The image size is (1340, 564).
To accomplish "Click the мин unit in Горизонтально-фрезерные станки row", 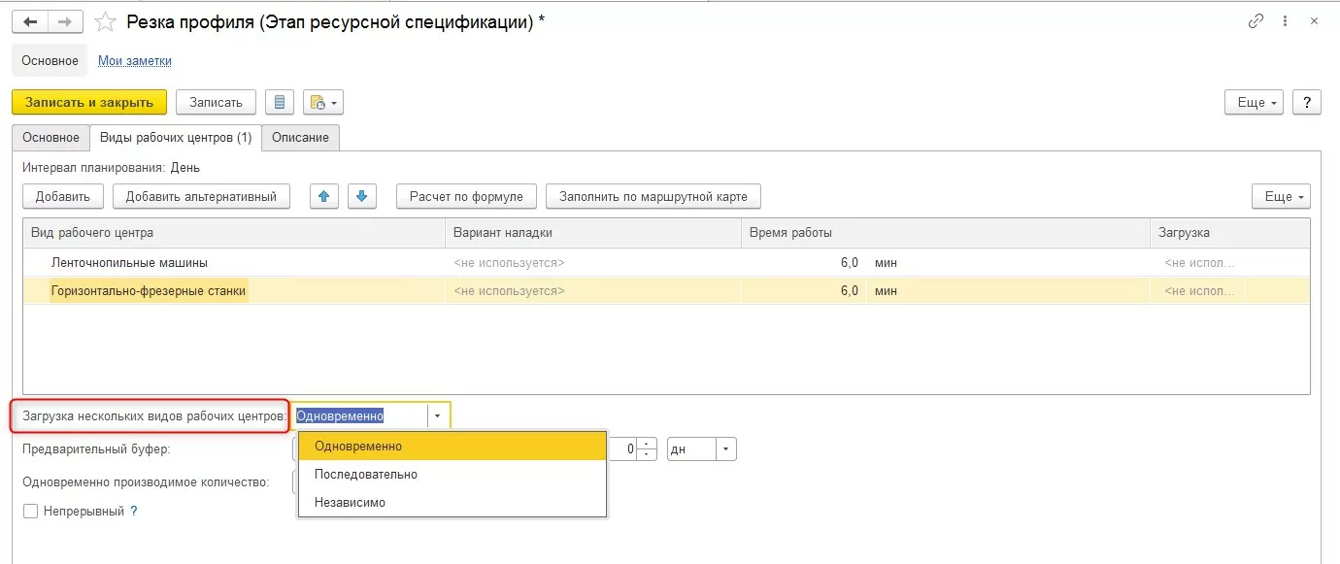I will tap(884, 290).
